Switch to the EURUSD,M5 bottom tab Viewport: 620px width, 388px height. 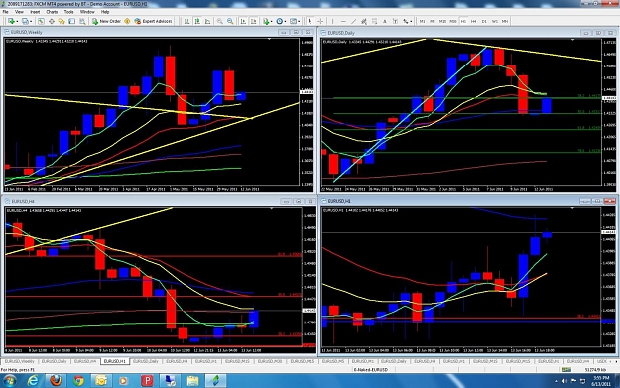pyautogui.click(x=333, y=361)
